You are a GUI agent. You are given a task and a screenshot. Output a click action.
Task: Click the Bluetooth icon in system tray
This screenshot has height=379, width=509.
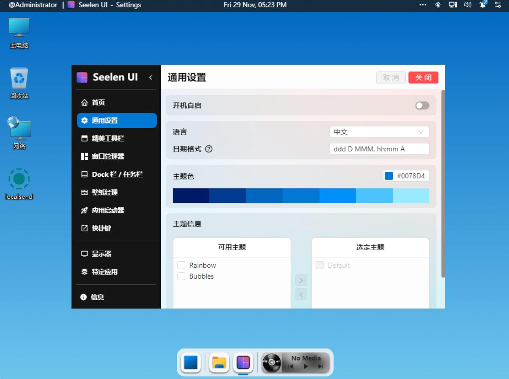(x=438, y=5)
